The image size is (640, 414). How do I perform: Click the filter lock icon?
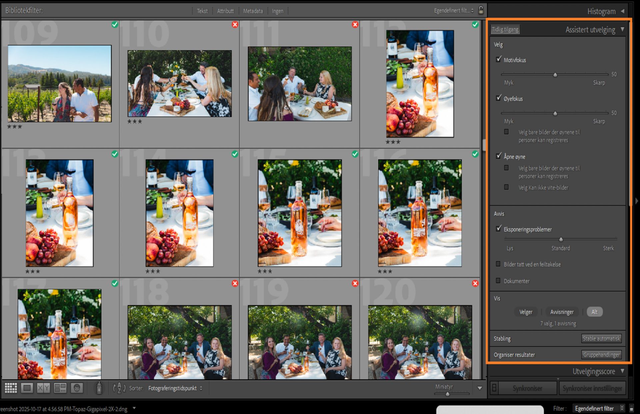481,10
